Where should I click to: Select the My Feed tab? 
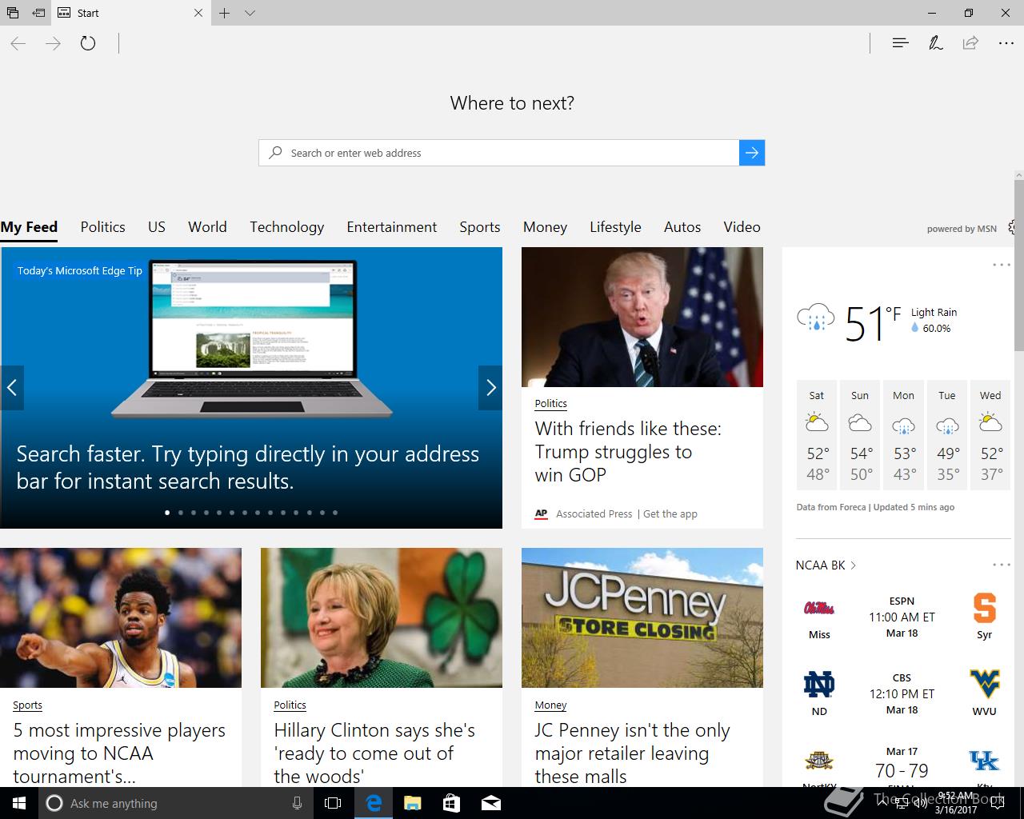click(29, 227)
